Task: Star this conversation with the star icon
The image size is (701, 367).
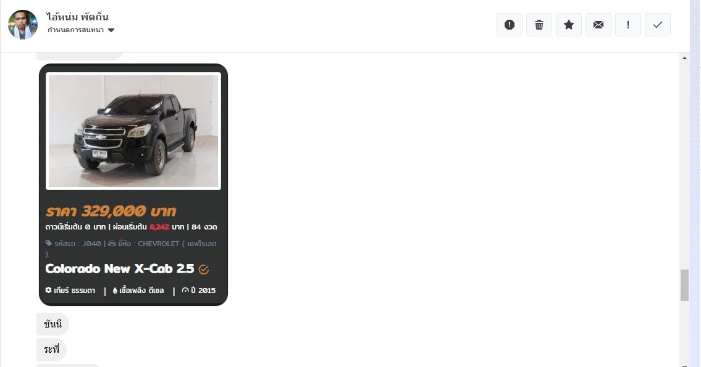Action: pyautogui.click(x=569, y=25)
